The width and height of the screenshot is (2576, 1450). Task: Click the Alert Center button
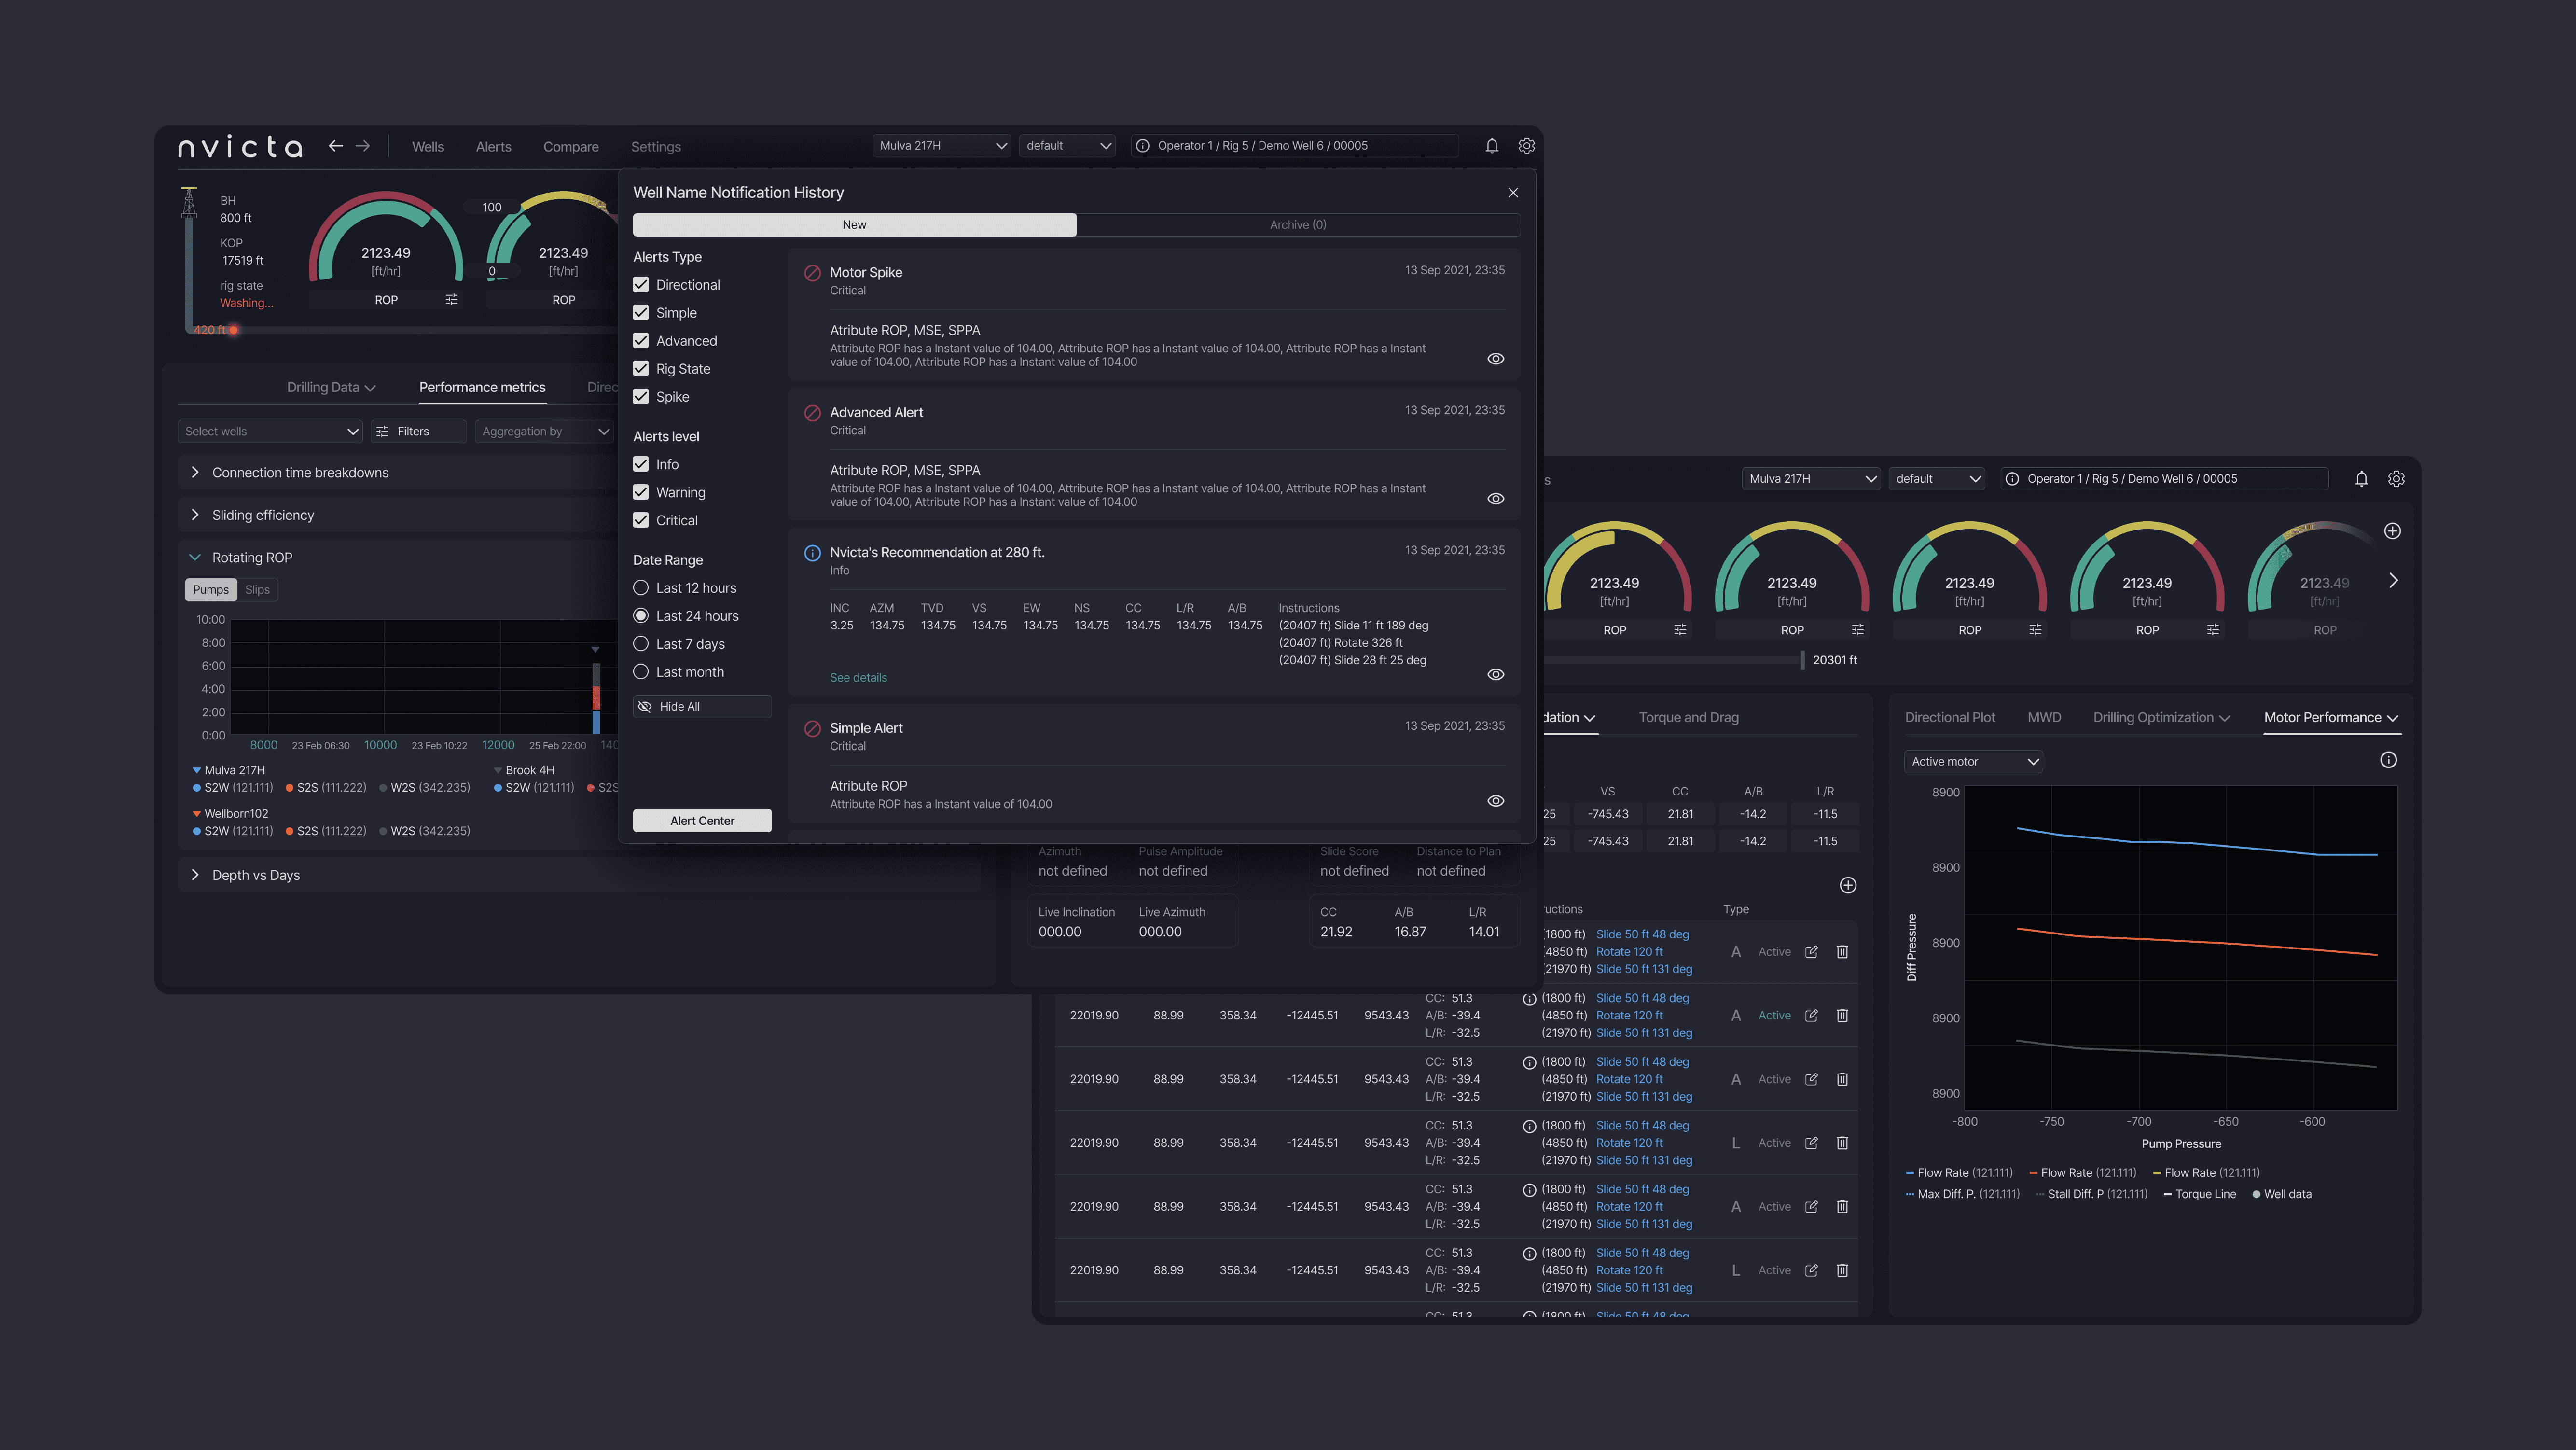[702, 821]
